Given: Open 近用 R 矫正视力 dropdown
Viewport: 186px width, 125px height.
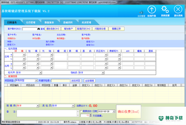Looking at the screenshot, I should [x=106, y=55].
